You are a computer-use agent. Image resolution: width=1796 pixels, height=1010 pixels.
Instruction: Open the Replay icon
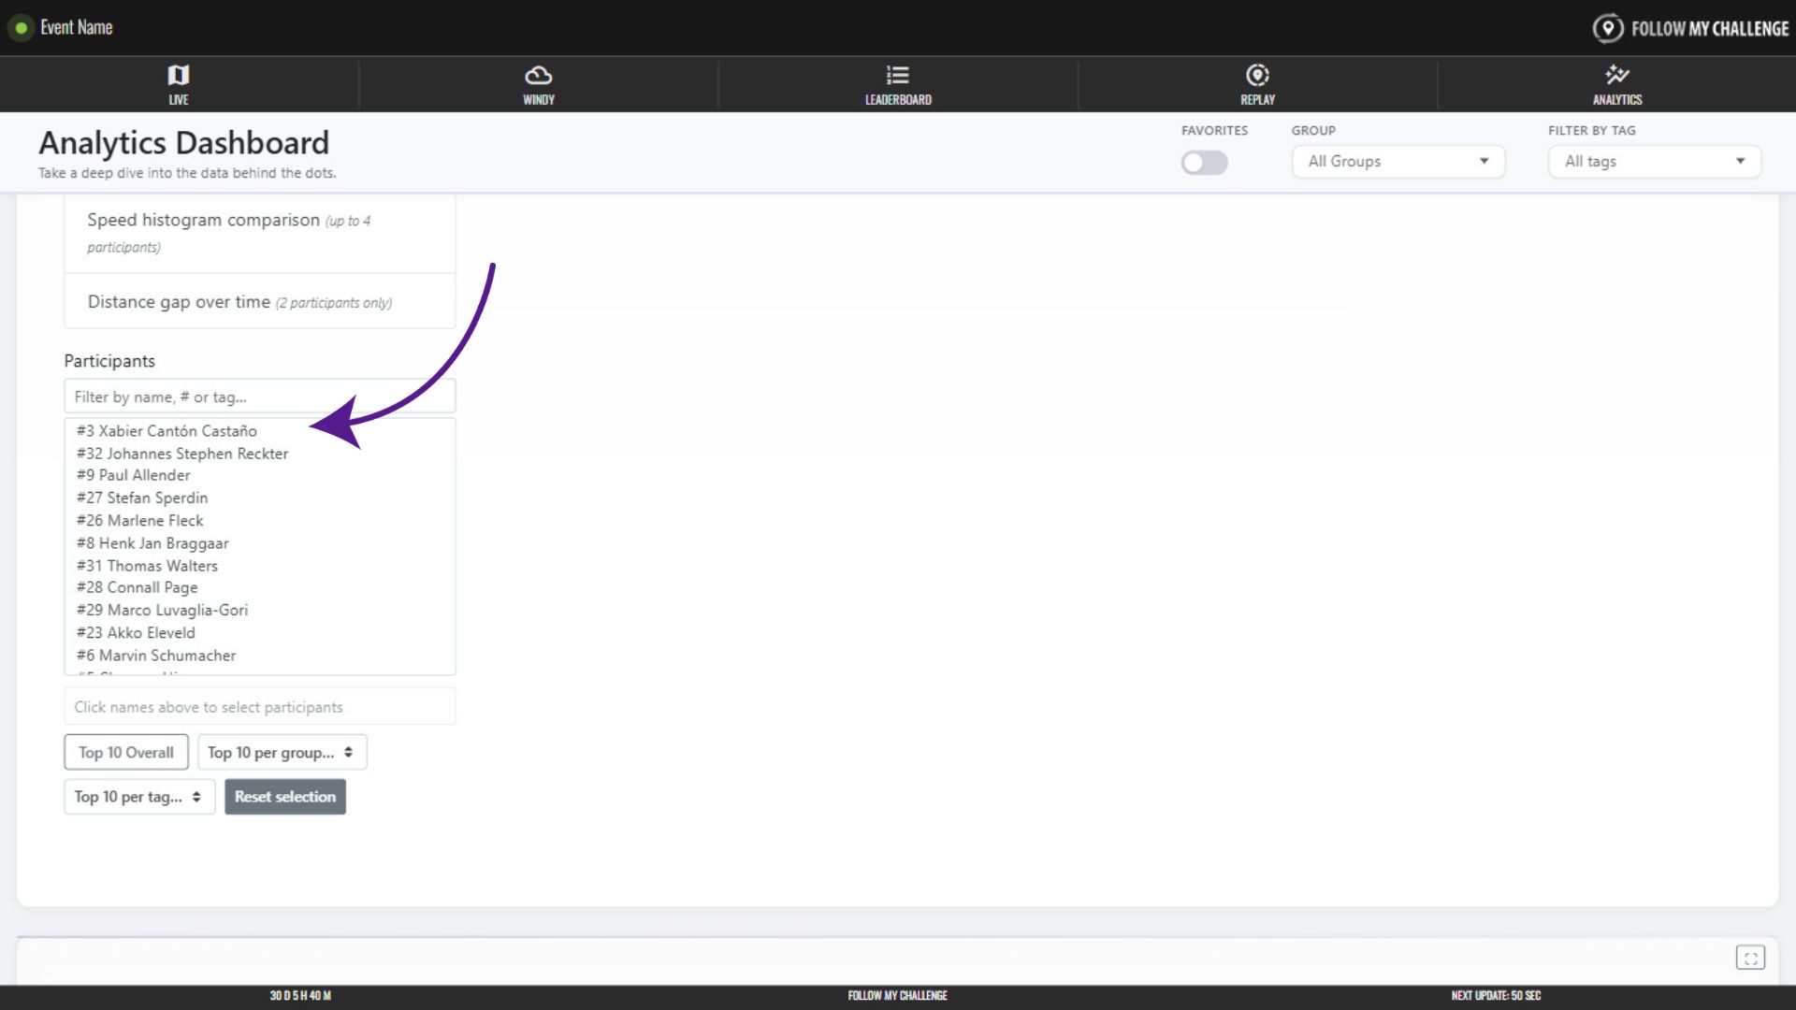pos(1257,76)
